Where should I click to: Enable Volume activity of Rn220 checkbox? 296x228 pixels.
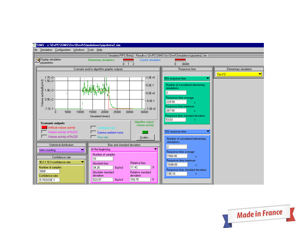pos(44,137)
